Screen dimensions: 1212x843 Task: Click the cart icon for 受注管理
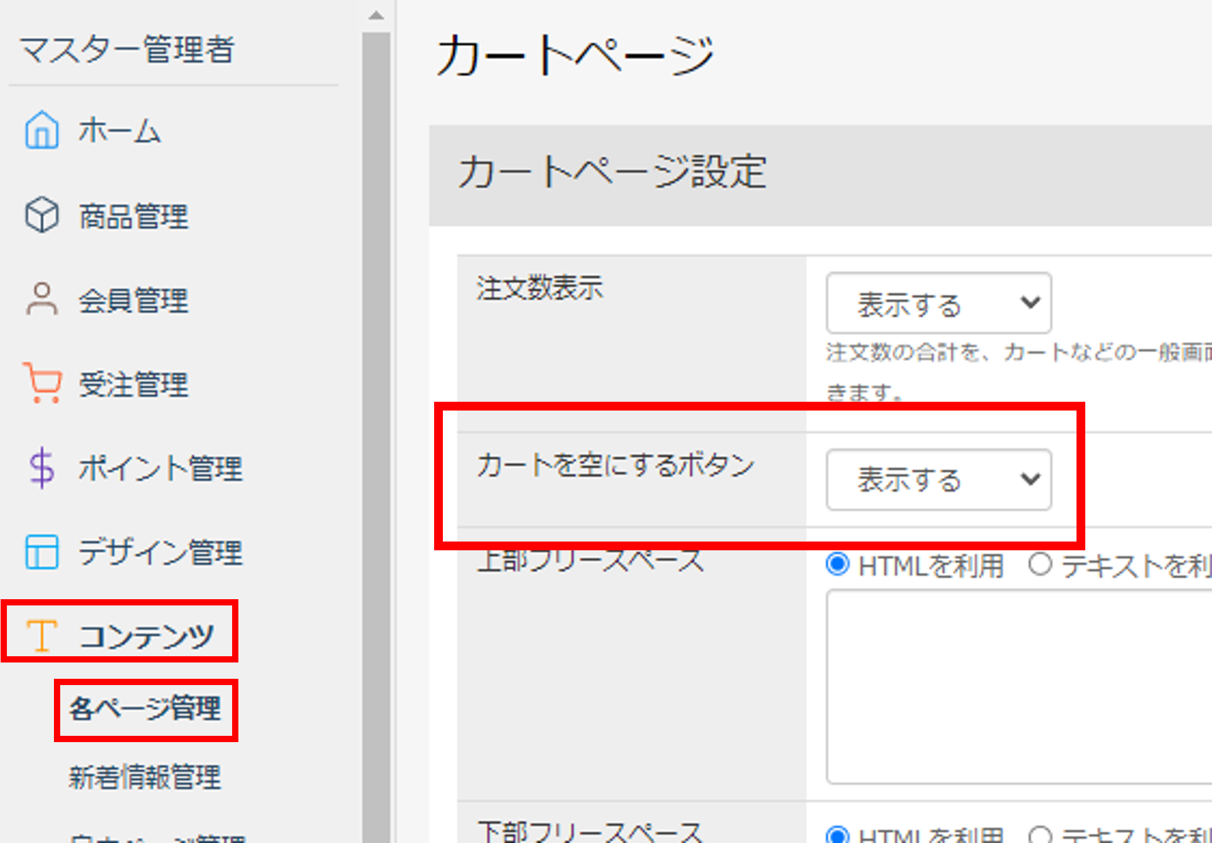tap(41, 382)
